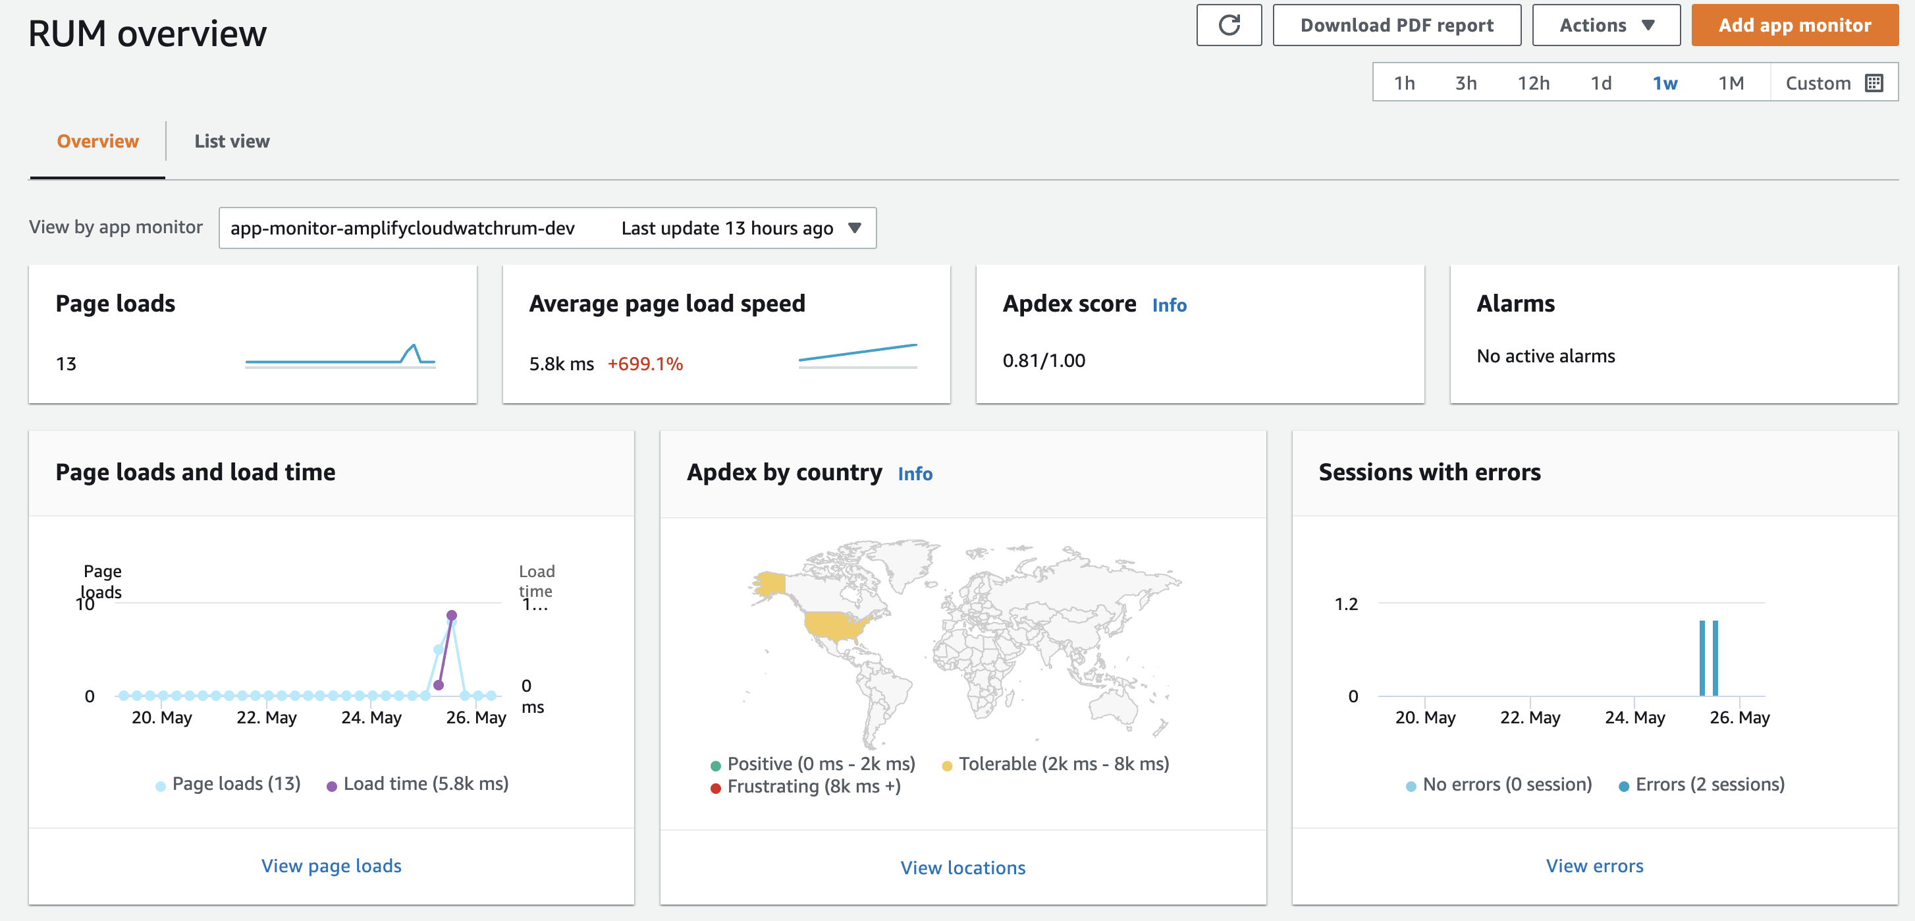1915x921 pixels.
Task: Click the refresh icon button
Action: click(1228, 25)
